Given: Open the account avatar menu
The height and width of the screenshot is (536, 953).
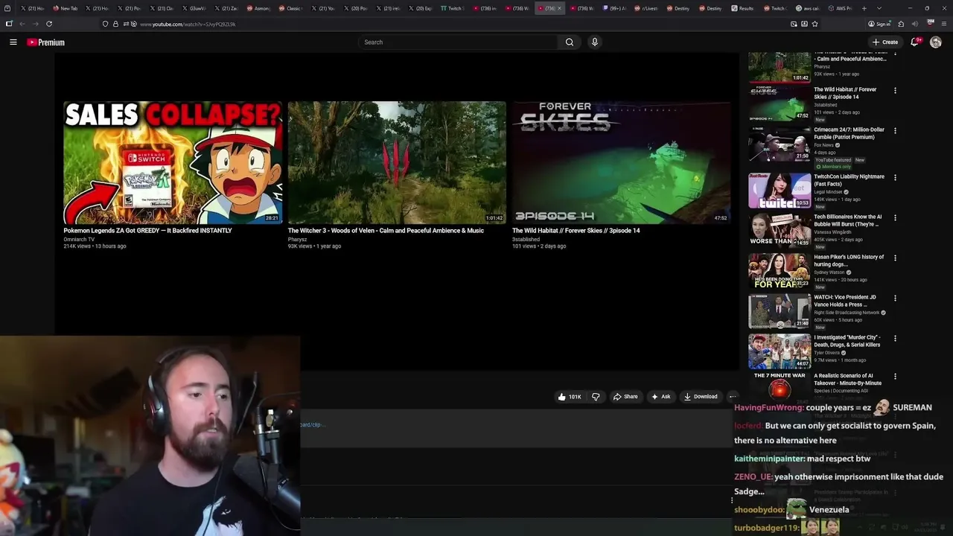Looking at the screenshot, I should [936, 42].
